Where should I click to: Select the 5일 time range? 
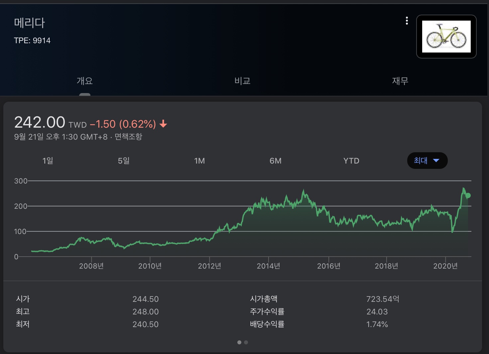pos(123,161)
